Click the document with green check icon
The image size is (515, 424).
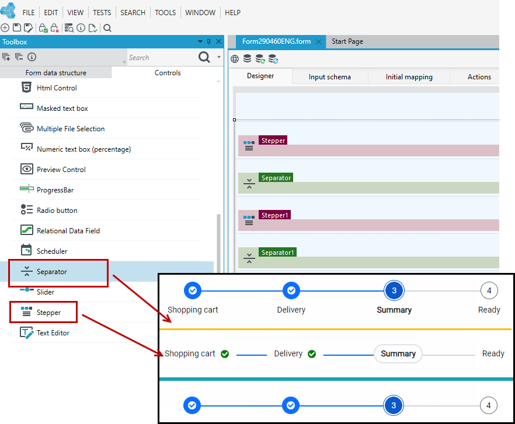coord(93,28)
